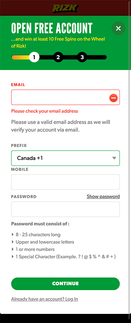Expand the Upper and lowercase letters rule
The image size is (131, 323).
[x=43, y=242]
